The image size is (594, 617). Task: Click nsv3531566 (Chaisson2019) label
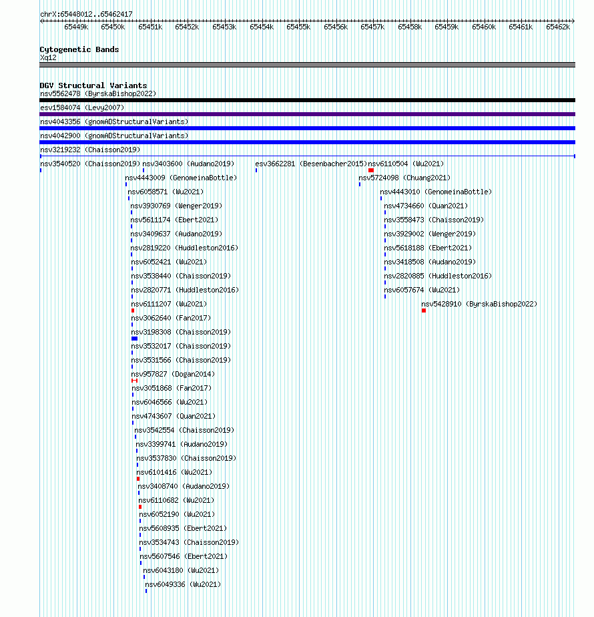pyautogui.click(x=181, y=360)
